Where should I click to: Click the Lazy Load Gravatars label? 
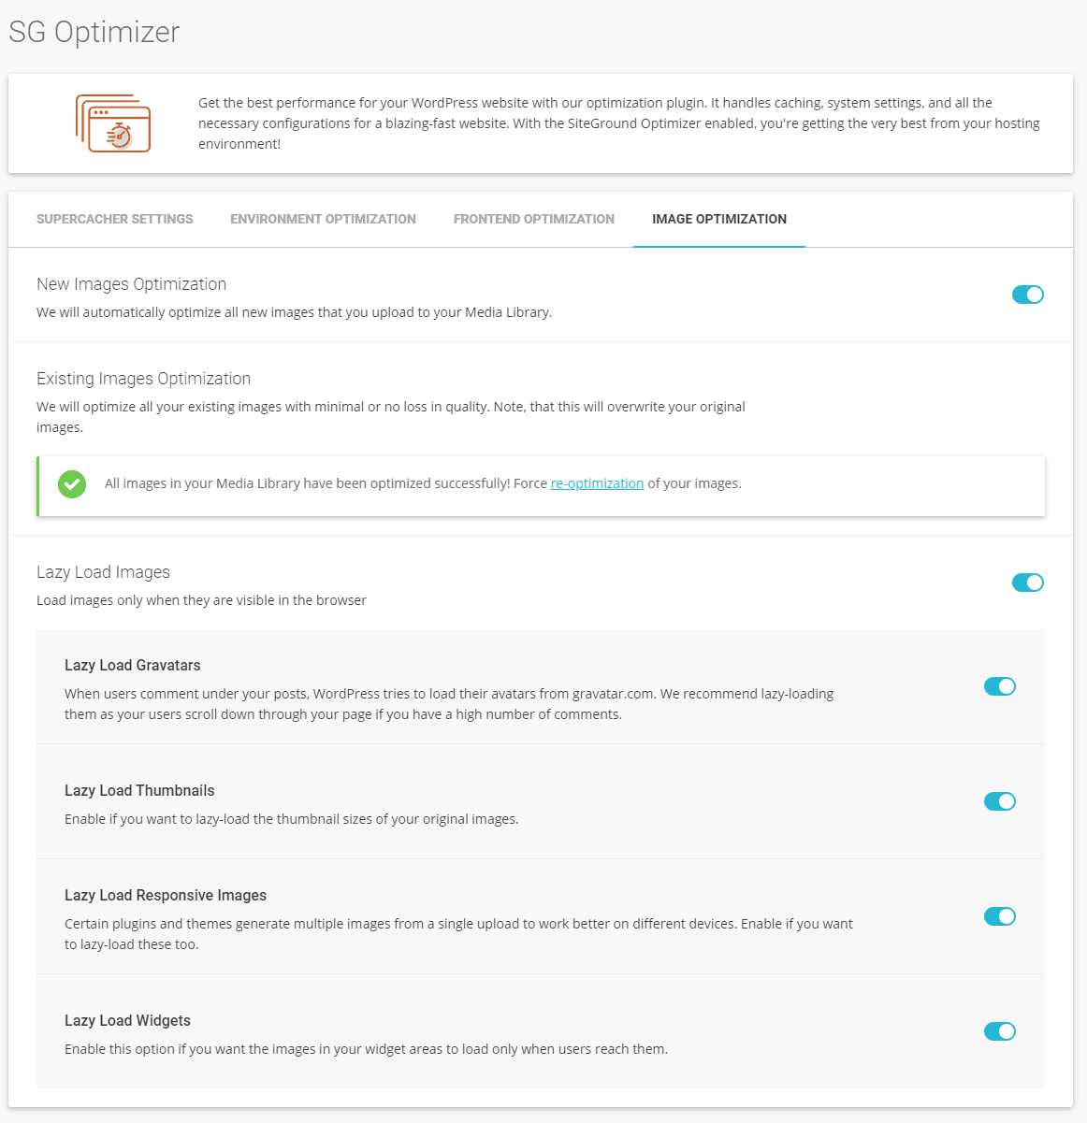coord(133,666)
